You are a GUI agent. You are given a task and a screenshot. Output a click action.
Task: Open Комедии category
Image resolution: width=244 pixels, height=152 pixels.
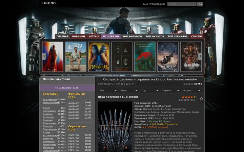pos(48,138)
